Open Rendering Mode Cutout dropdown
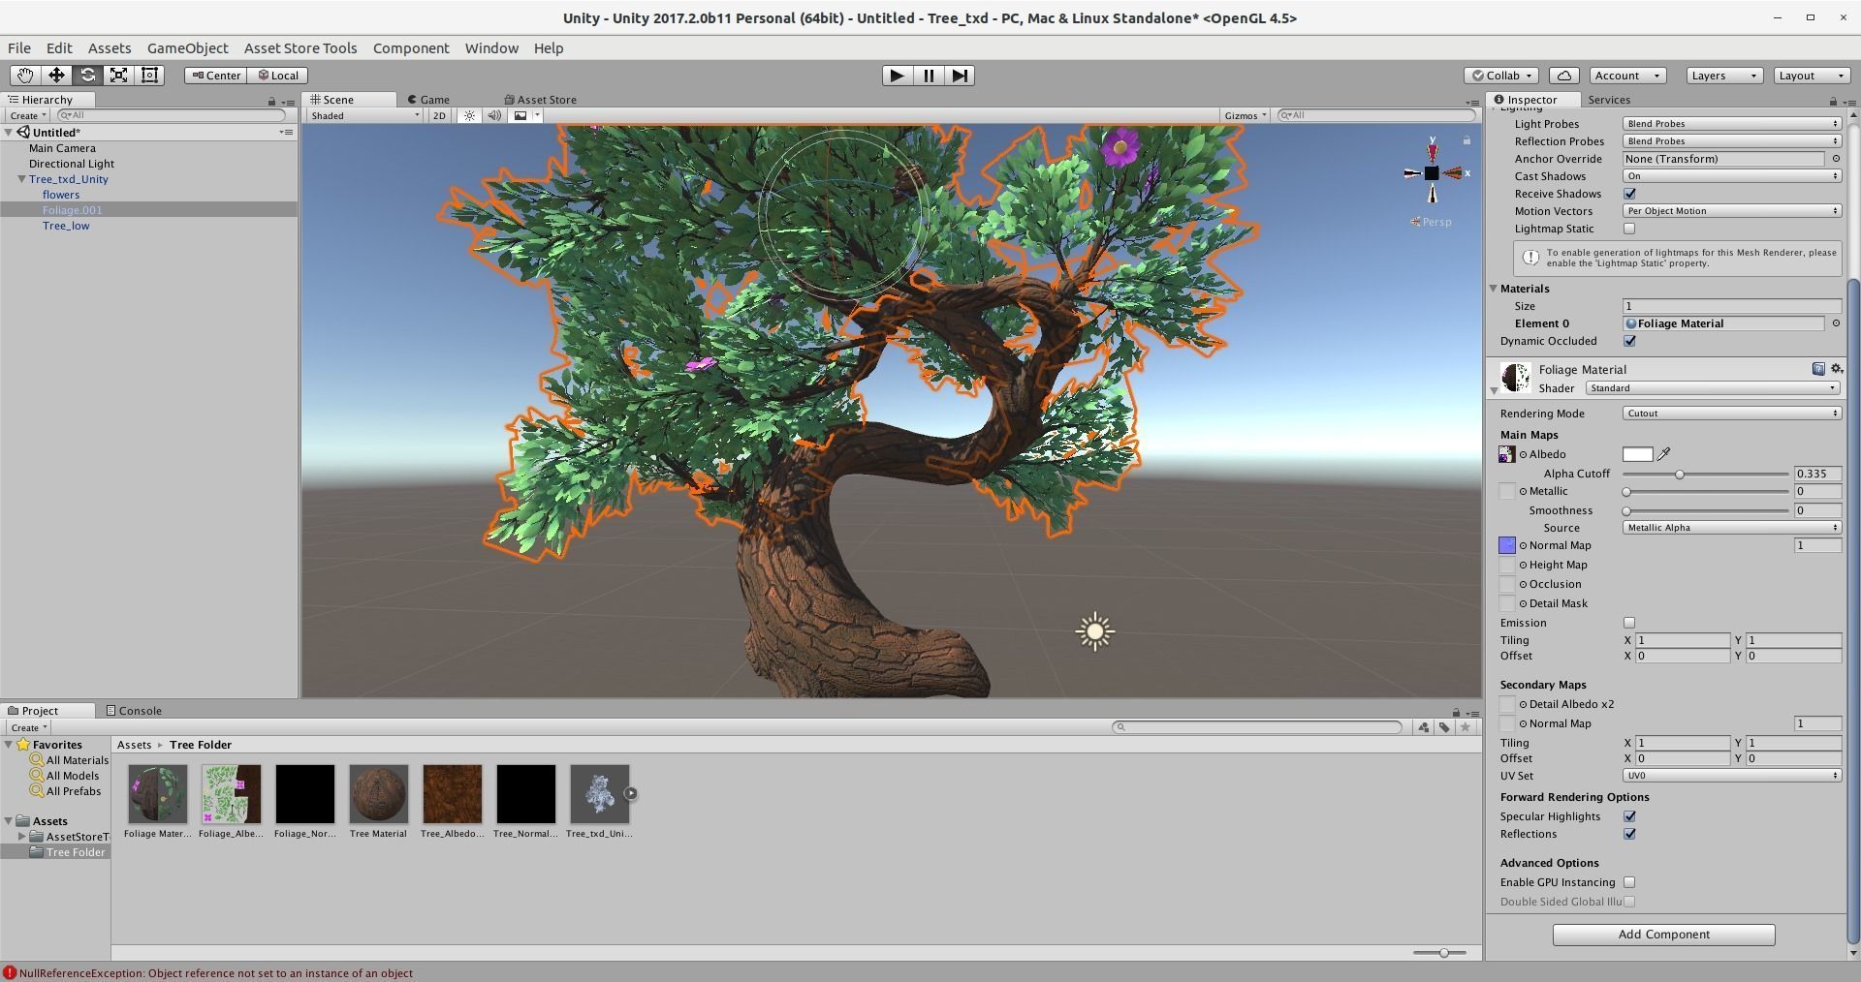1861x982 pixels. pos(1732,414)
